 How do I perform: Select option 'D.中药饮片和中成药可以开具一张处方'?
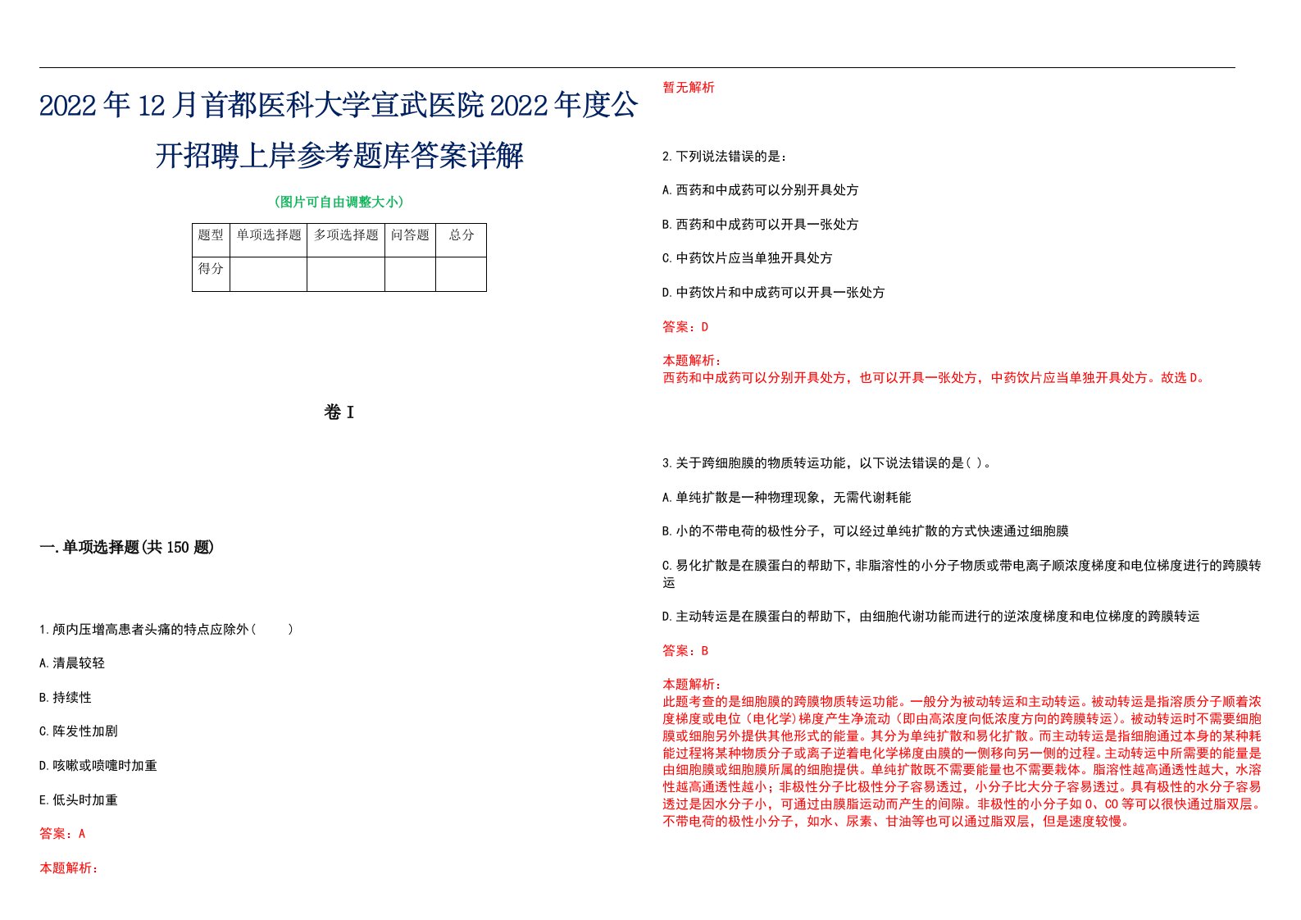click(x=774, y=293)
